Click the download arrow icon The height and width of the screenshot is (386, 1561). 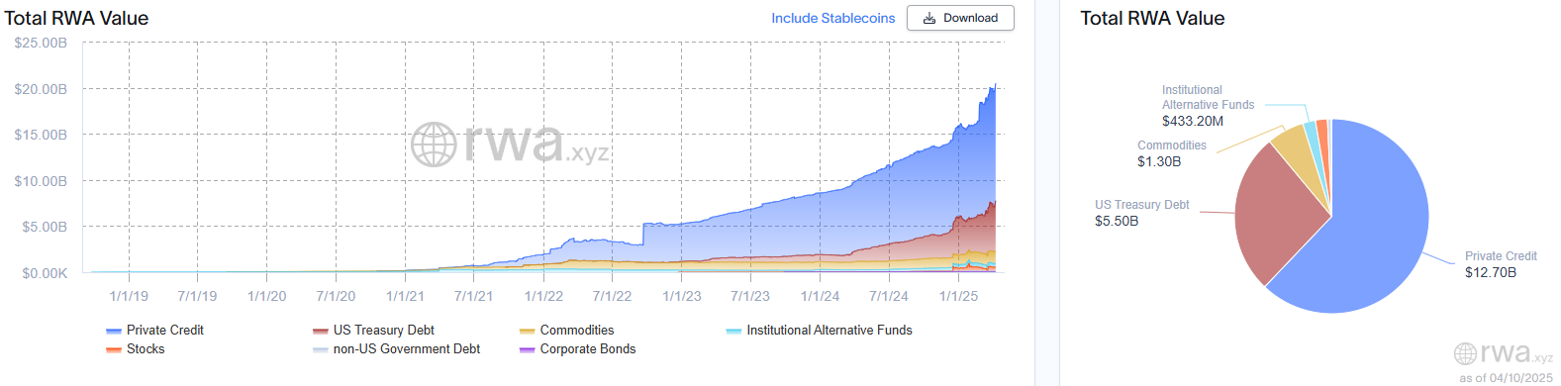pyautogui.click(x=928, y=18)
